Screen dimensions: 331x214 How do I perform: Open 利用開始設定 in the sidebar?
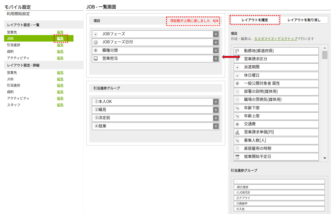[18, 14]
